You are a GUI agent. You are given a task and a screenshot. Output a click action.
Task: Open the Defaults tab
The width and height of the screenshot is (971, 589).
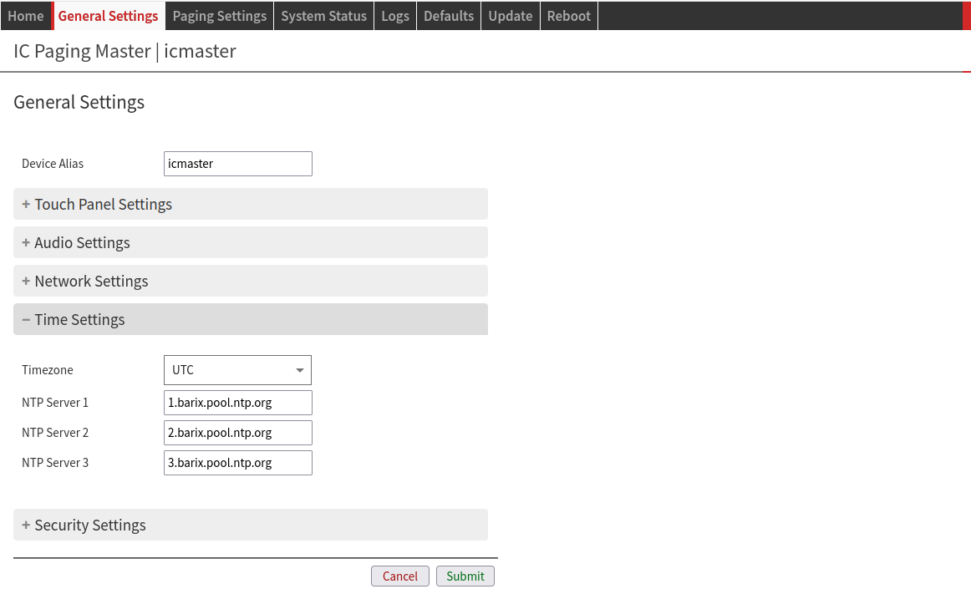click(449, 16)
